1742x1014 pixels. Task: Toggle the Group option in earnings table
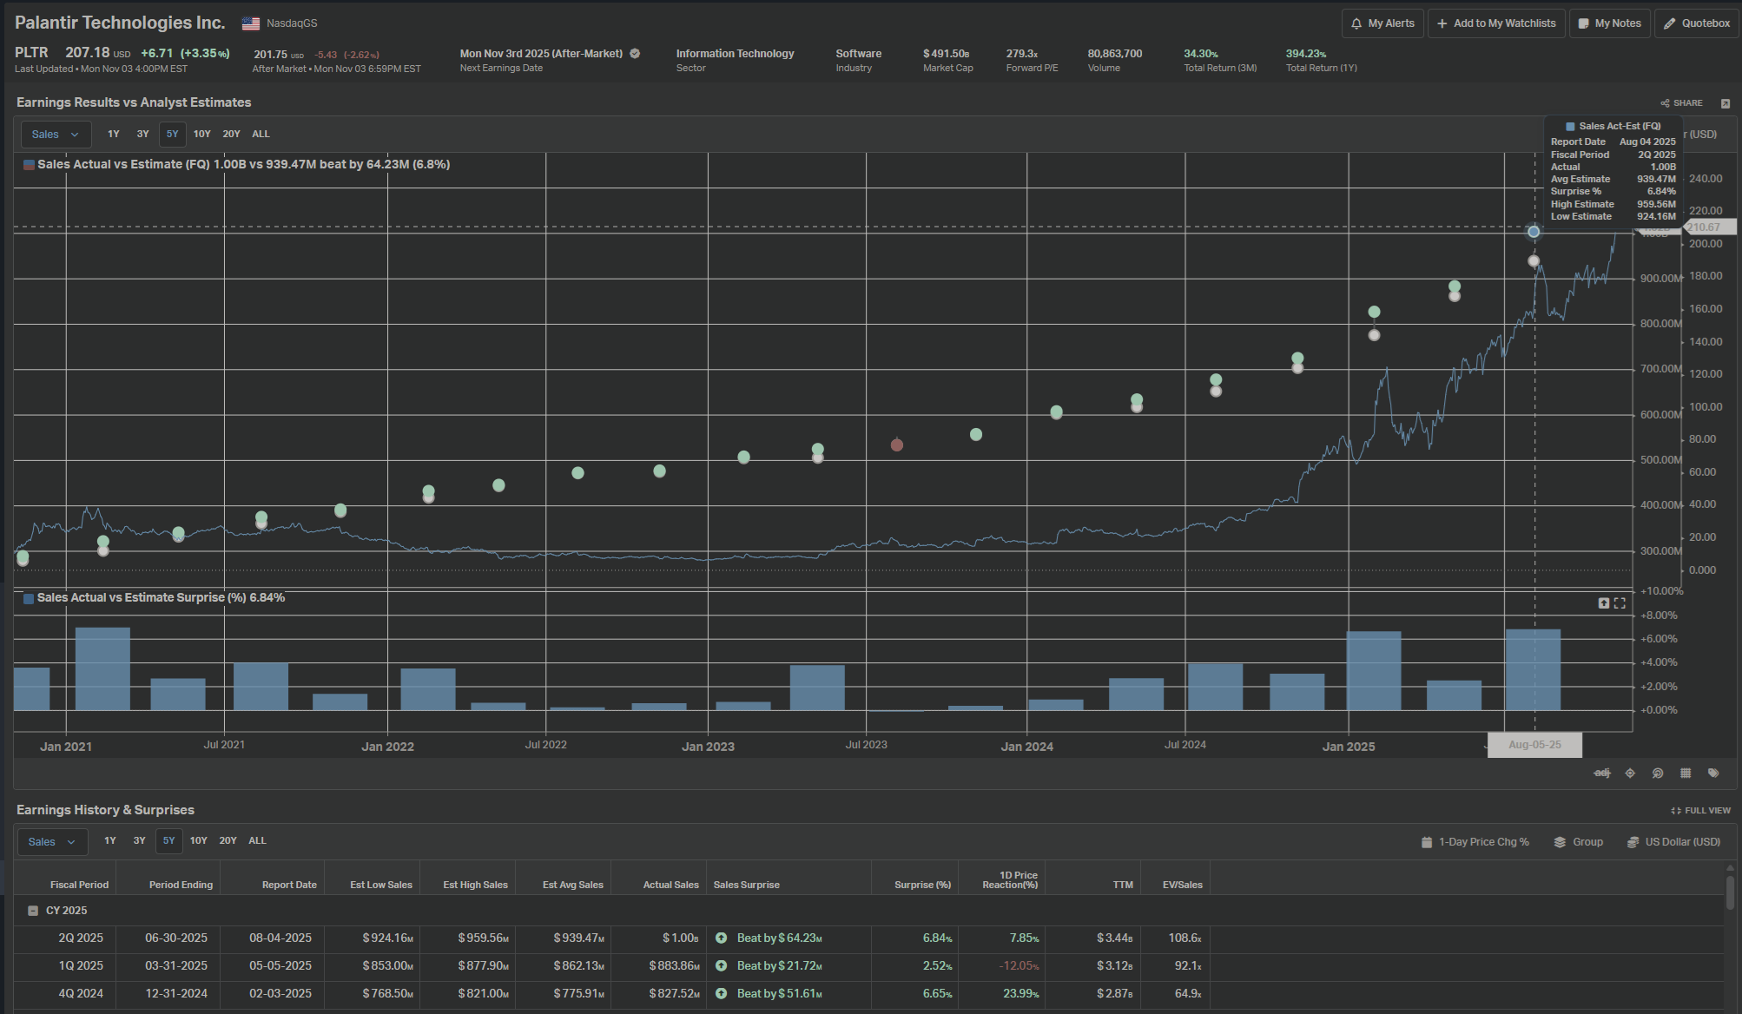(x=1578, y=842)
